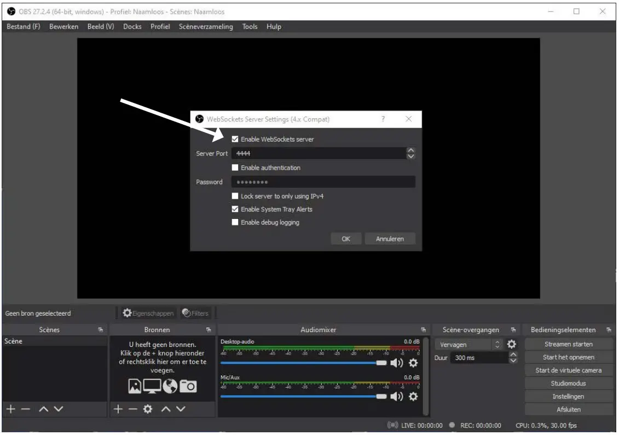619x435 pixels.
Task: Click the Server Port field showing 4444
Action: (319, 153)
